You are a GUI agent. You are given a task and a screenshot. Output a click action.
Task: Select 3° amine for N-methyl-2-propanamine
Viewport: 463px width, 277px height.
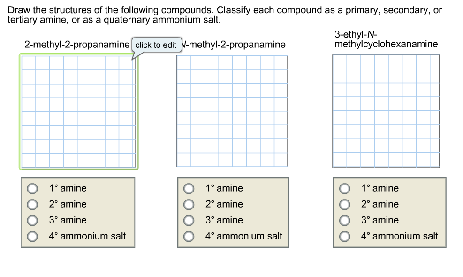(189, 220)
